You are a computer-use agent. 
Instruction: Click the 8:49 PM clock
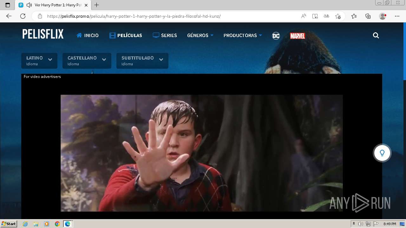(x=390, y=224)
